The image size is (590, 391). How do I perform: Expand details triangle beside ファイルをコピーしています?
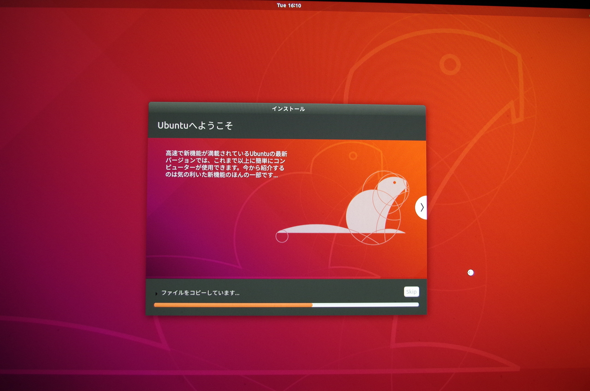[156, 293]
